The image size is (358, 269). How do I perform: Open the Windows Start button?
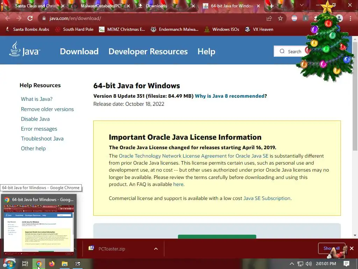pyautogui.click(x=9, y=264)
